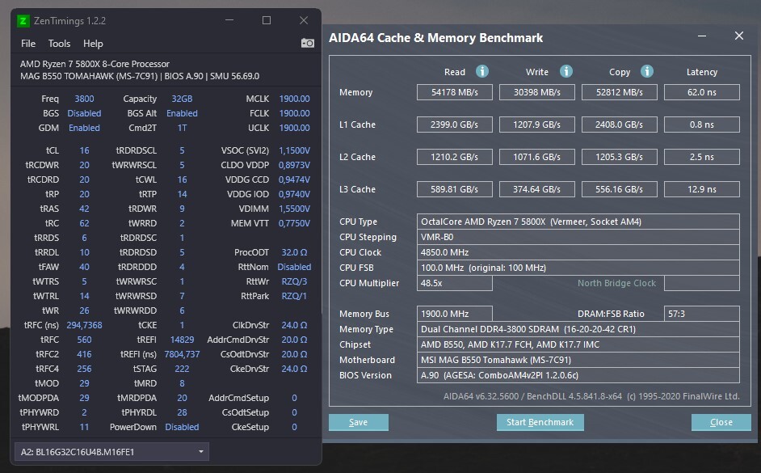The image size is (761, 473).
Task: Click the Copy column info icon
Action: 647,72
